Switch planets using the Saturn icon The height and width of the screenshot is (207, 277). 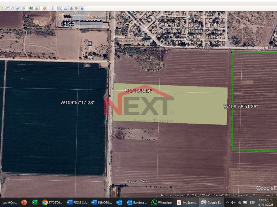pos(45,8)
